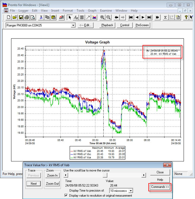Image resolution: width=195 pixels, height=199 pixels.
Task: Click the New document icon
Action: [x=8, y=17]
